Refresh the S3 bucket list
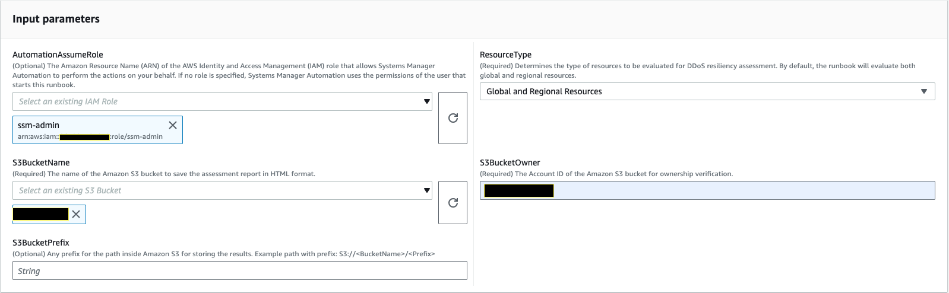The height and width of the screenshot is (293, 949). pyautogui.click(x=453, y=203)
